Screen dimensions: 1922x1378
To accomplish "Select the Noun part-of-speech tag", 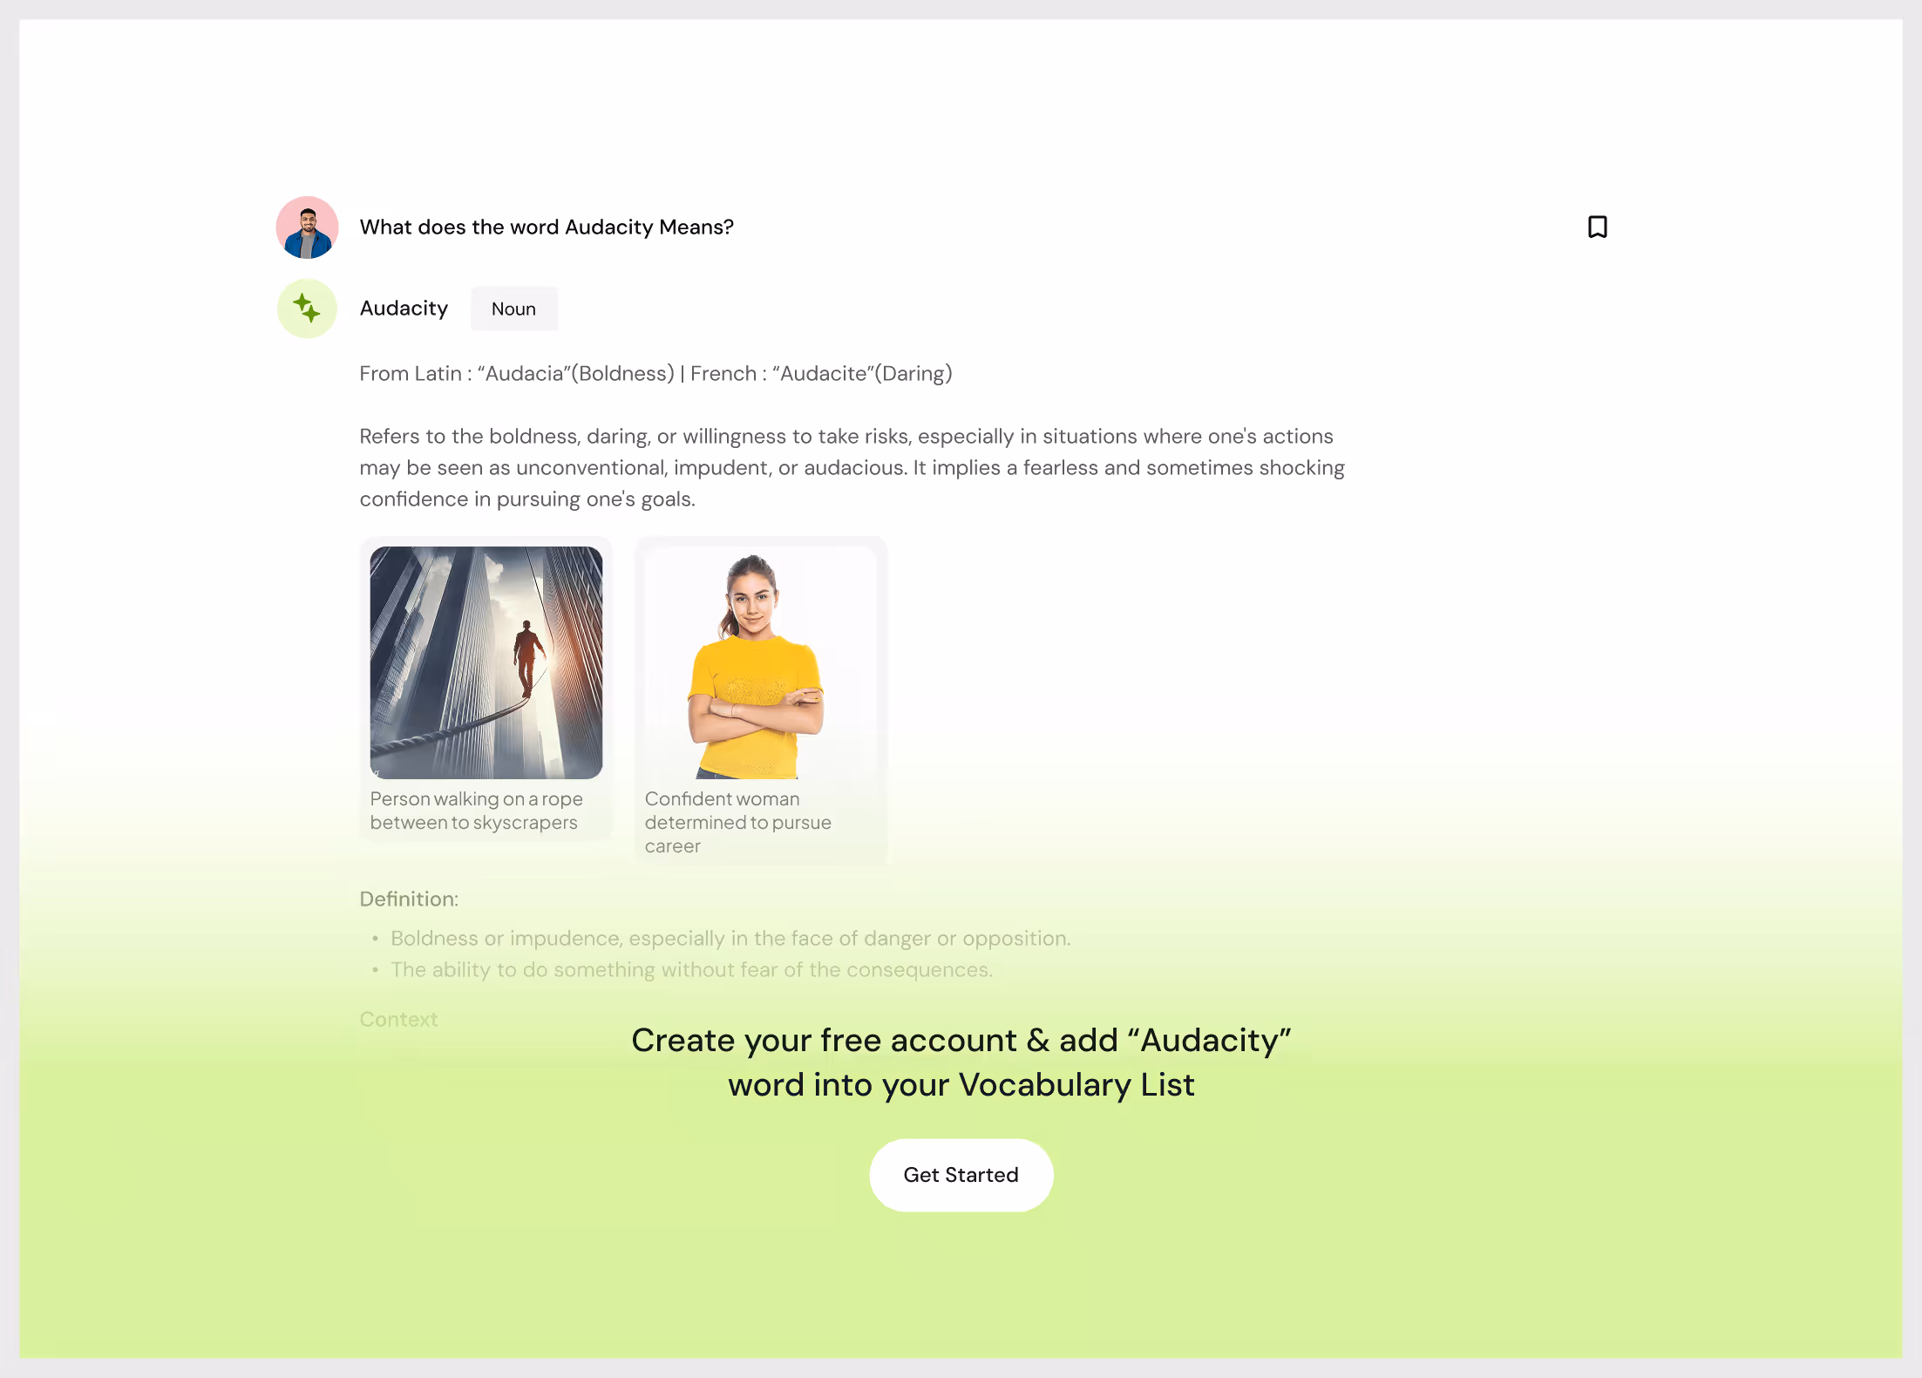I will (x=514, y=309).
